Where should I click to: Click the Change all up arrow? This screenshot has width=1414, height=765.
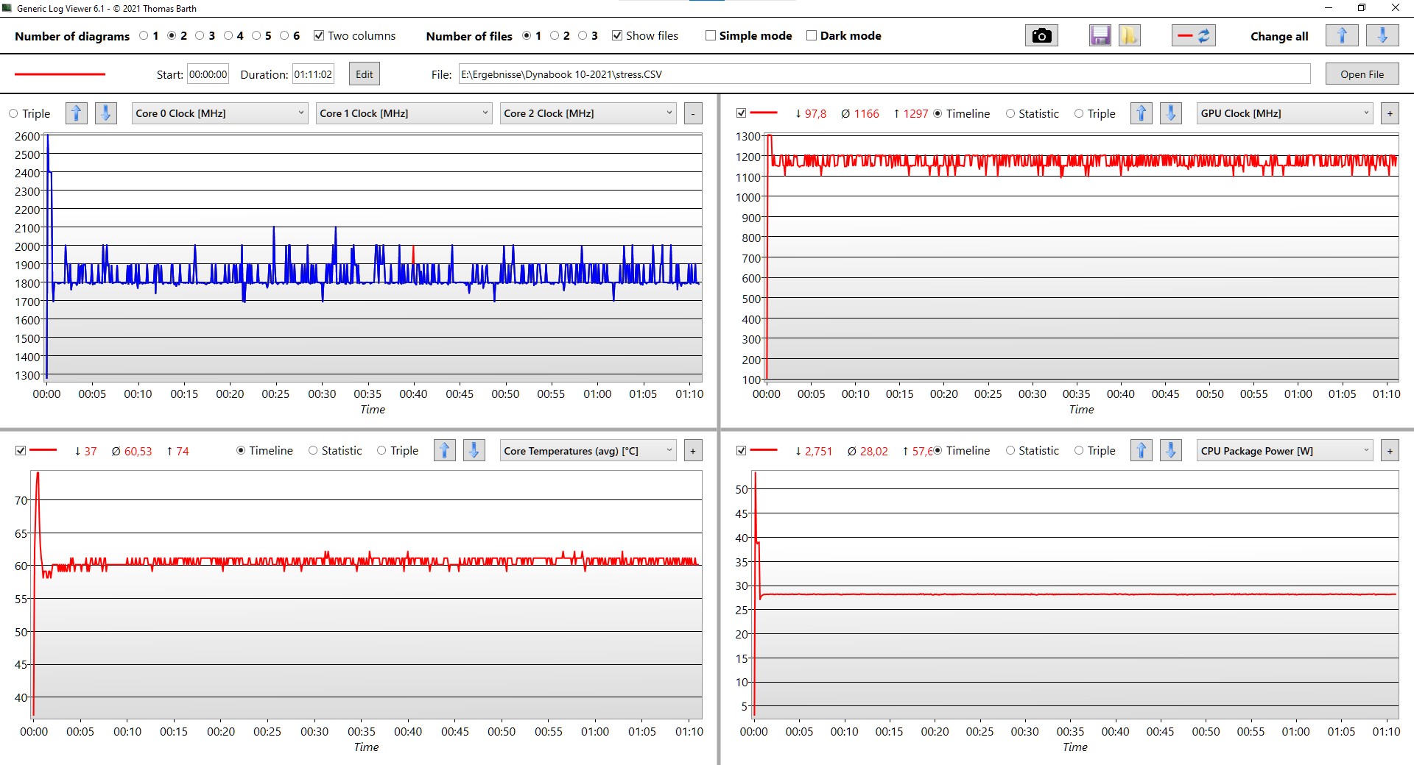tap(1341, 36)
